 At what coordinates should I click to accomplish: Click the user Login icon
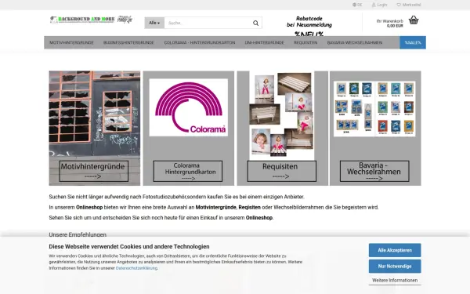coord(374,5)
